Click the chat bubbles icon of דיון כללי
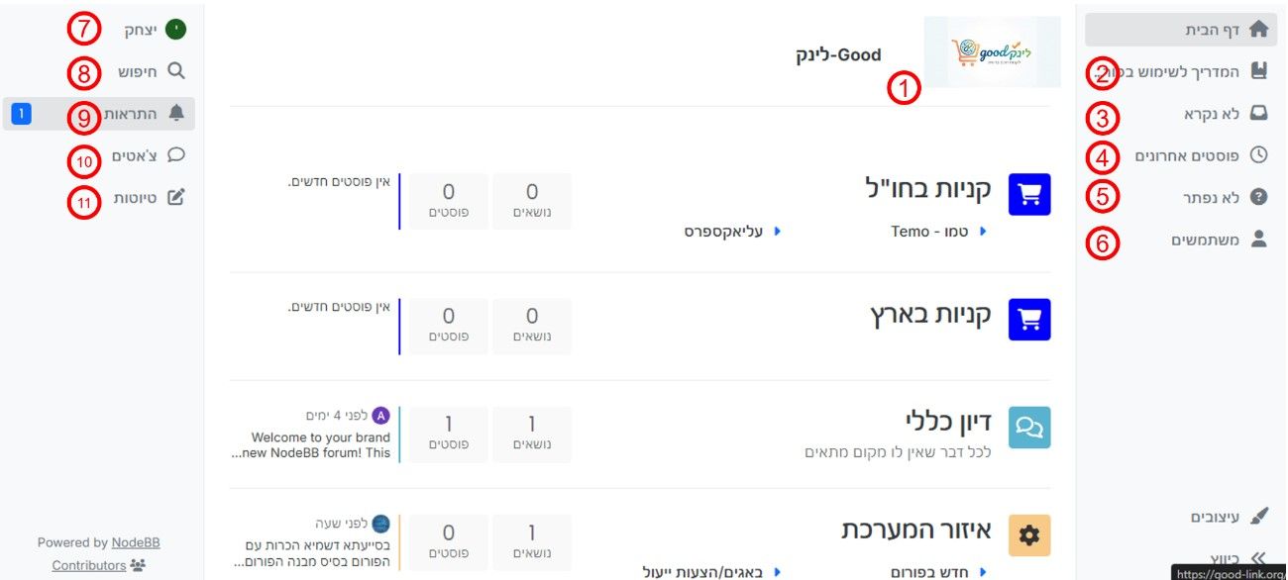This screenshot has height=580, width=1288. [1028, 430]
